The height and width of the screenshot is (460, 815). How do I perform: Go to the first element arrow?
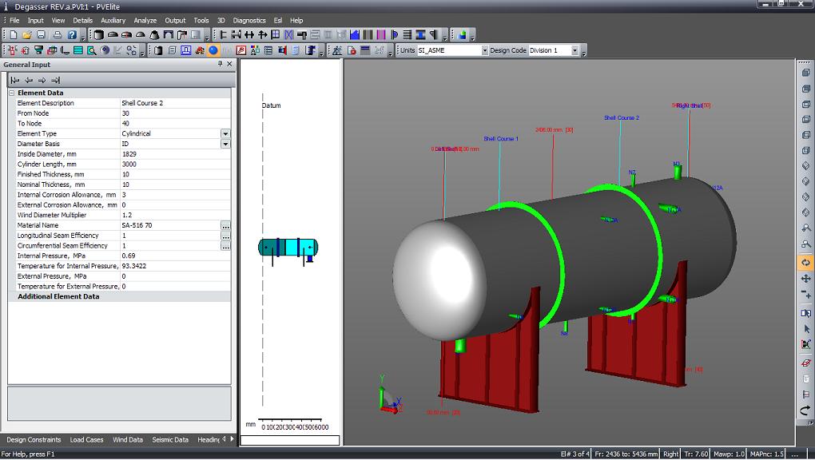click(15, 80)
